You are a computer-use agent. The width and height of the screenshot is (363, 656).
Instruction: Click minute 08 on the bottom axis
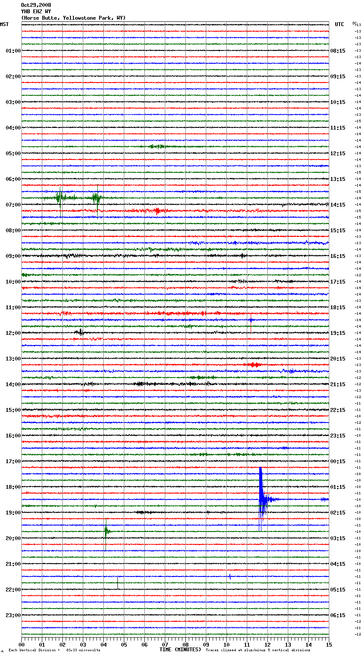186,644
